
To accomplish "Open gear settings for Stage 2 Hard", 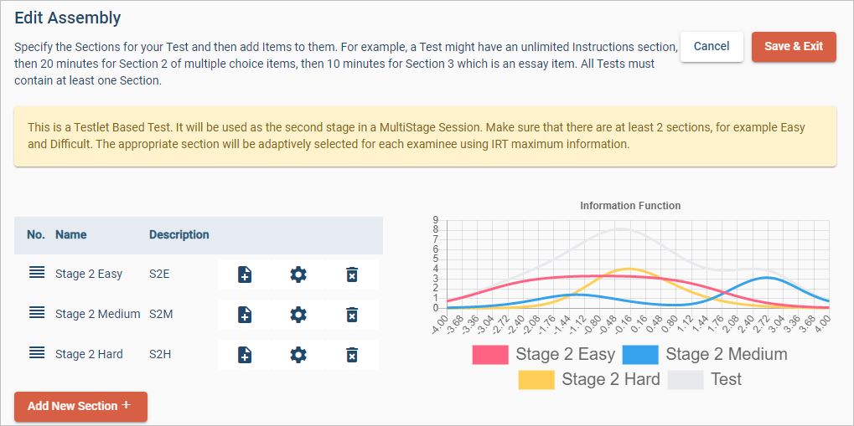I will point(298,355).
